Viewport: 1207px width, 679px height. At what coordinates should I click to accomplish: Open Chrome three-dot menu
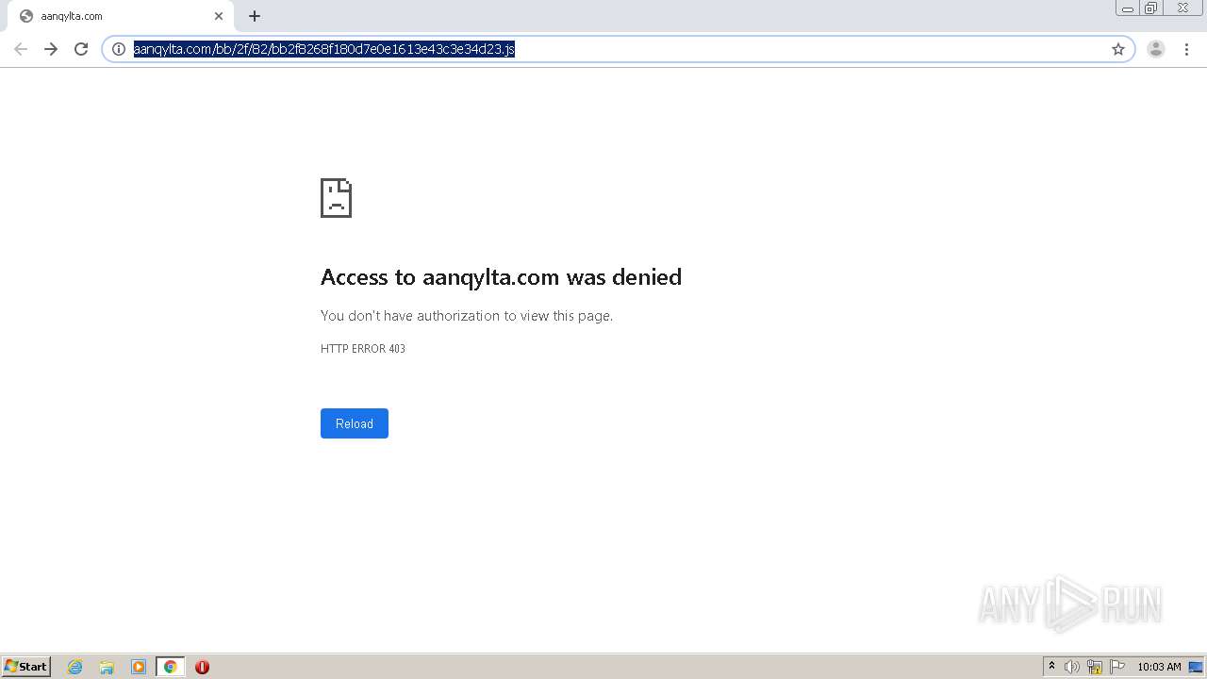click(x=1186, y=49)
